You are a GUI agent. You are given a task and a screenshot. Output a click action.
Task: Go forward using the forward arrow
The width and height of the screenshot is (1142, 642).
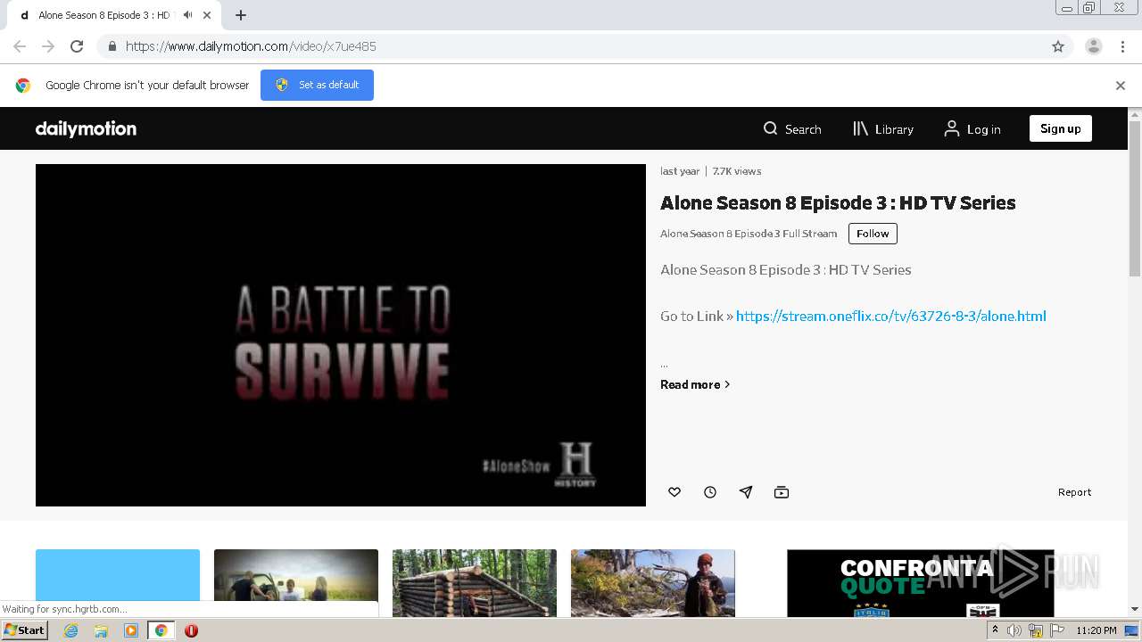coord(48,46)
